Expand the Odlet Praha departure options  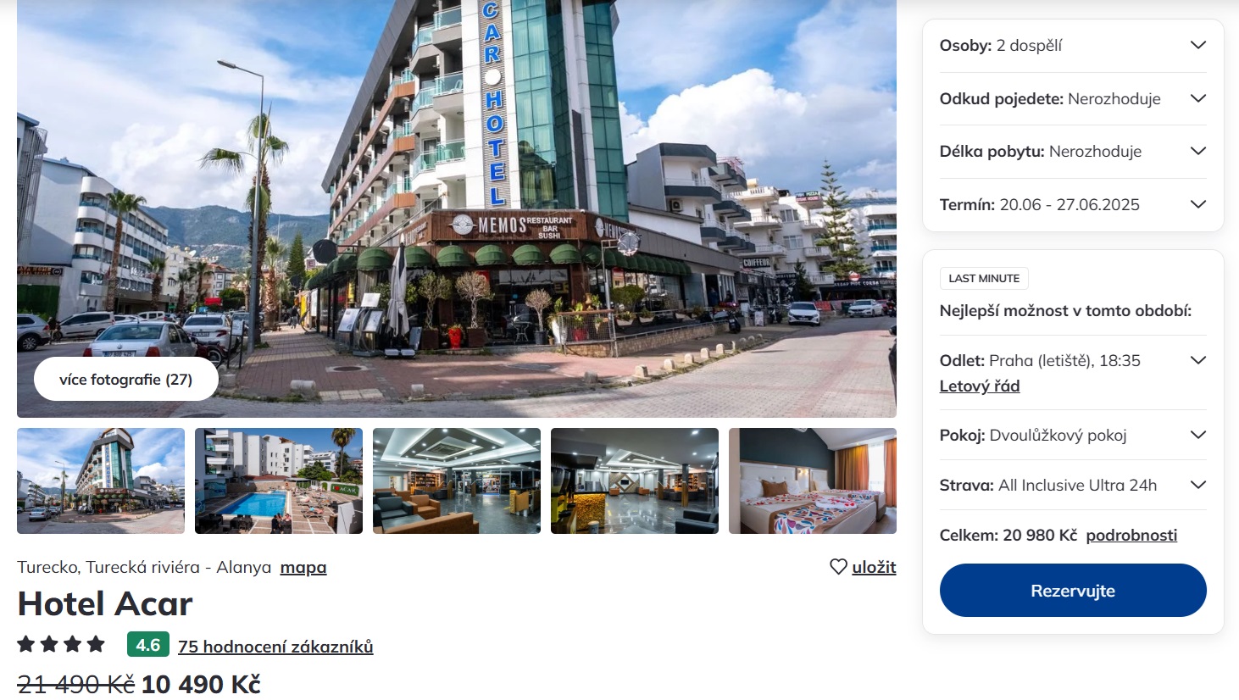pos(1197,360)
